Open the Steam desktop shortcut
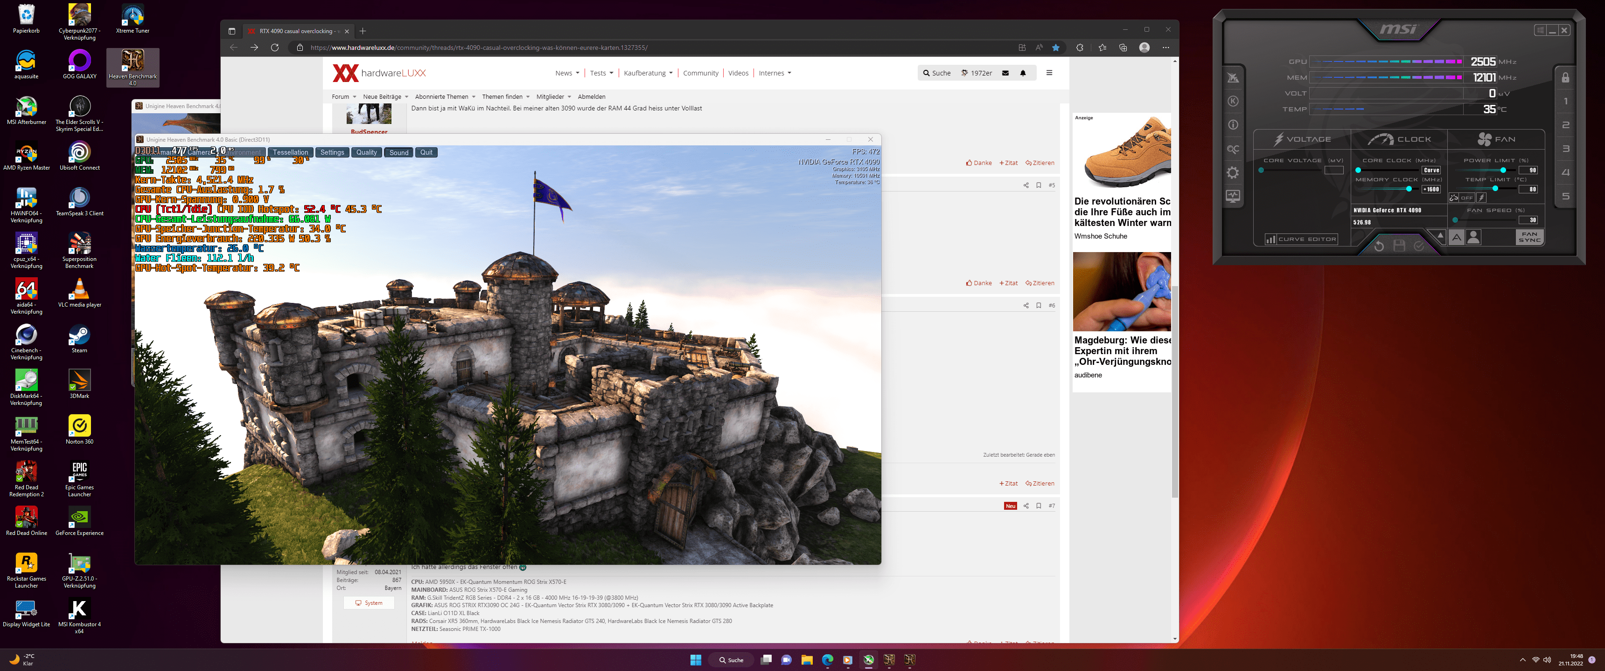 [x=79, y=339]
